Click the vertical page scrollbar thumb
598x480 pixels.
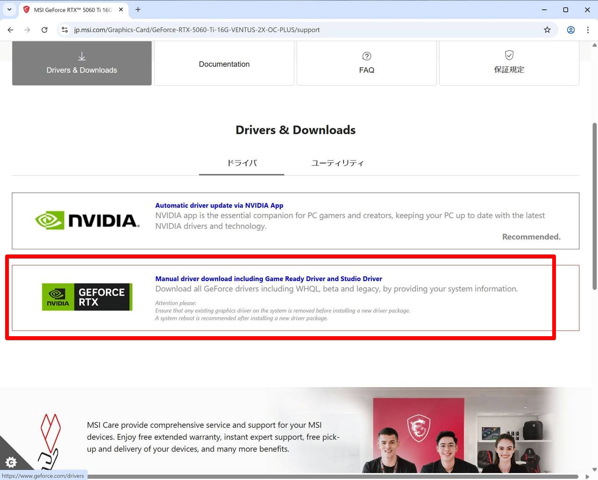tap(594, 206)
